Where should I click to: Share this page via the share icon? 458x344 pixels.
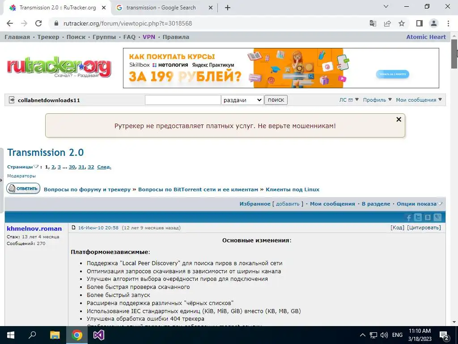(387, 23)
